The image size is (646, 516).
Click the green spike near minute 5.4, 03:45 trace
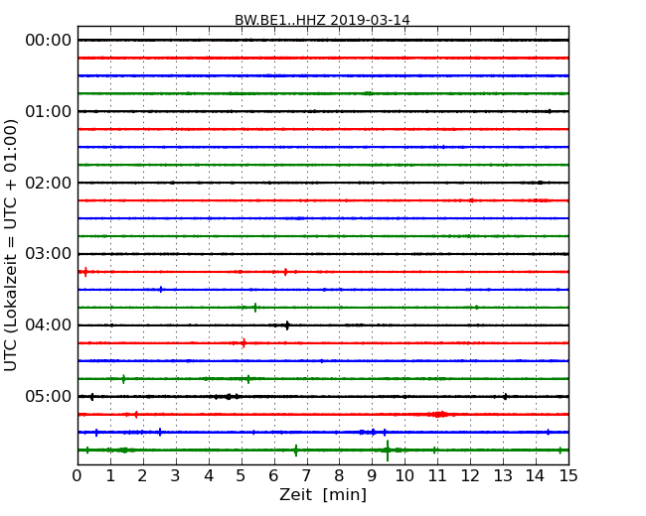click(x=255, y=308)
